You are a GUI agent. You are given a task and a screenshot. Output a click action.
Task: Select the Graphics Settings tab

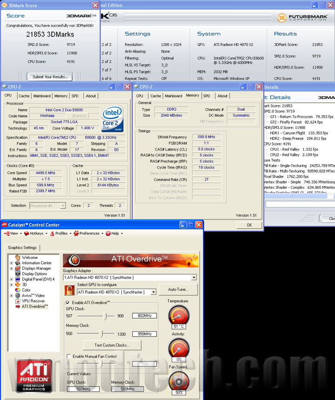tap(22, 247)
